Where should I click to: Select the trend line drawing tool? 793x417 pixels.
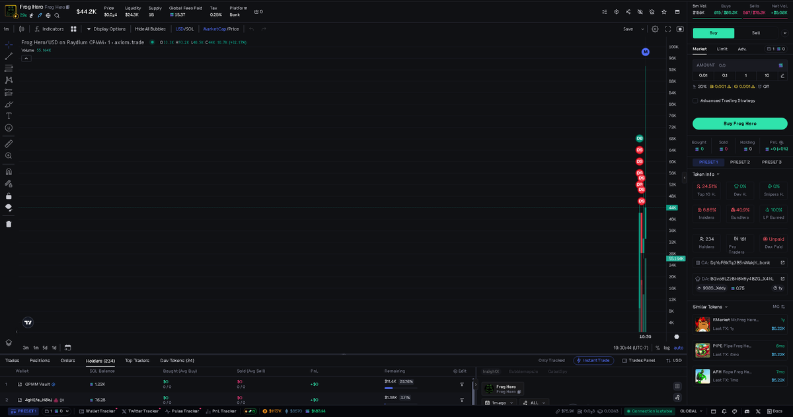9,56
